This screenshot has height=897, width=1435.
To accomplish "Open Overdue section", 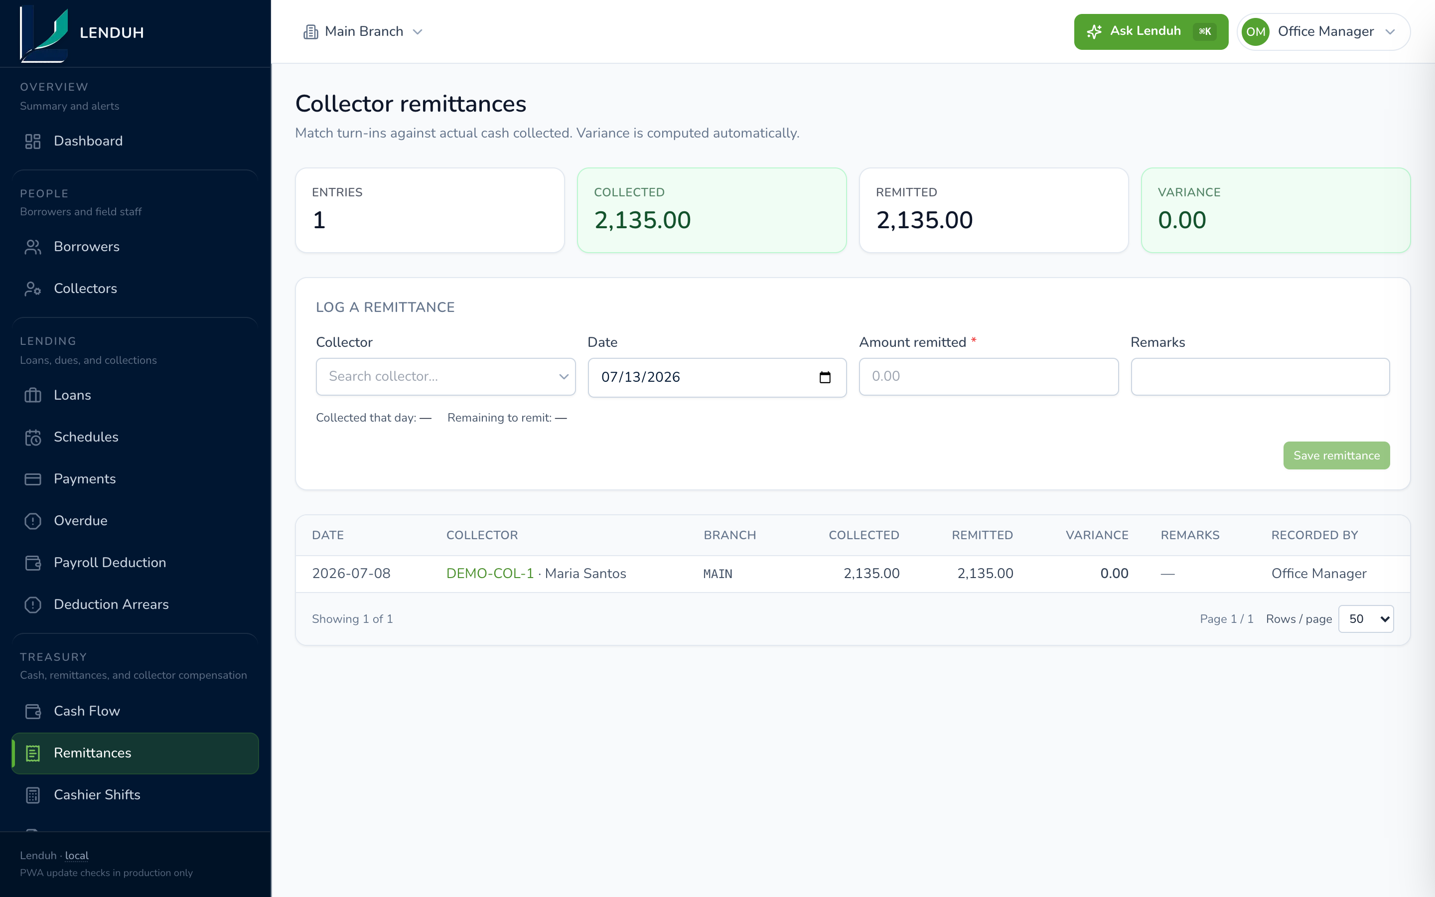I will tap(135, 521).
